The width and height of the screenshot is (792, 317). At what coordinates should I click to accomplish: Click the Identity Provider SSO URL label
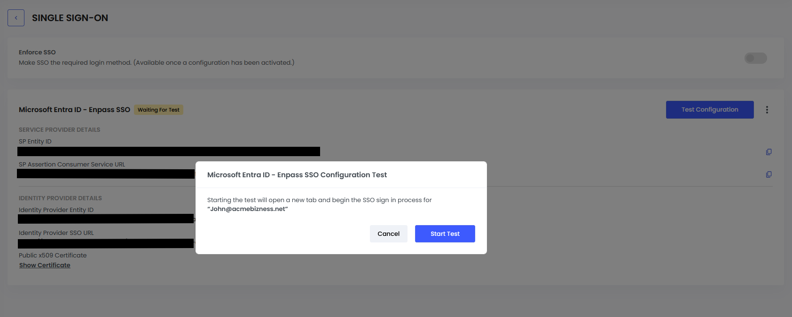click(x=56, y=233)
